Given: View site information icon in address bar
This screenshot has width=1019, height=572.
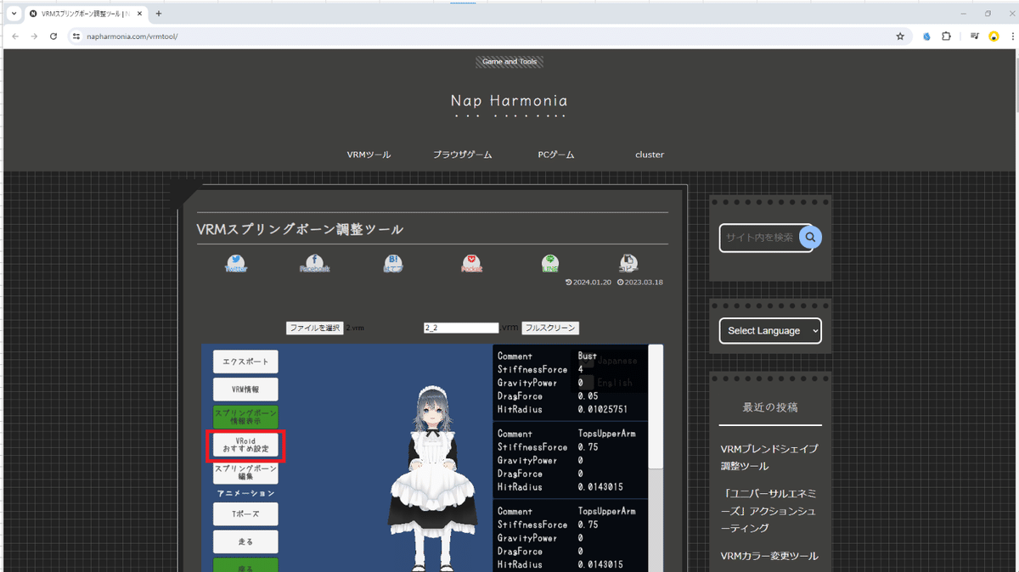Looking at the screenshot, I should pyautogui.click(x=76, y=36).
